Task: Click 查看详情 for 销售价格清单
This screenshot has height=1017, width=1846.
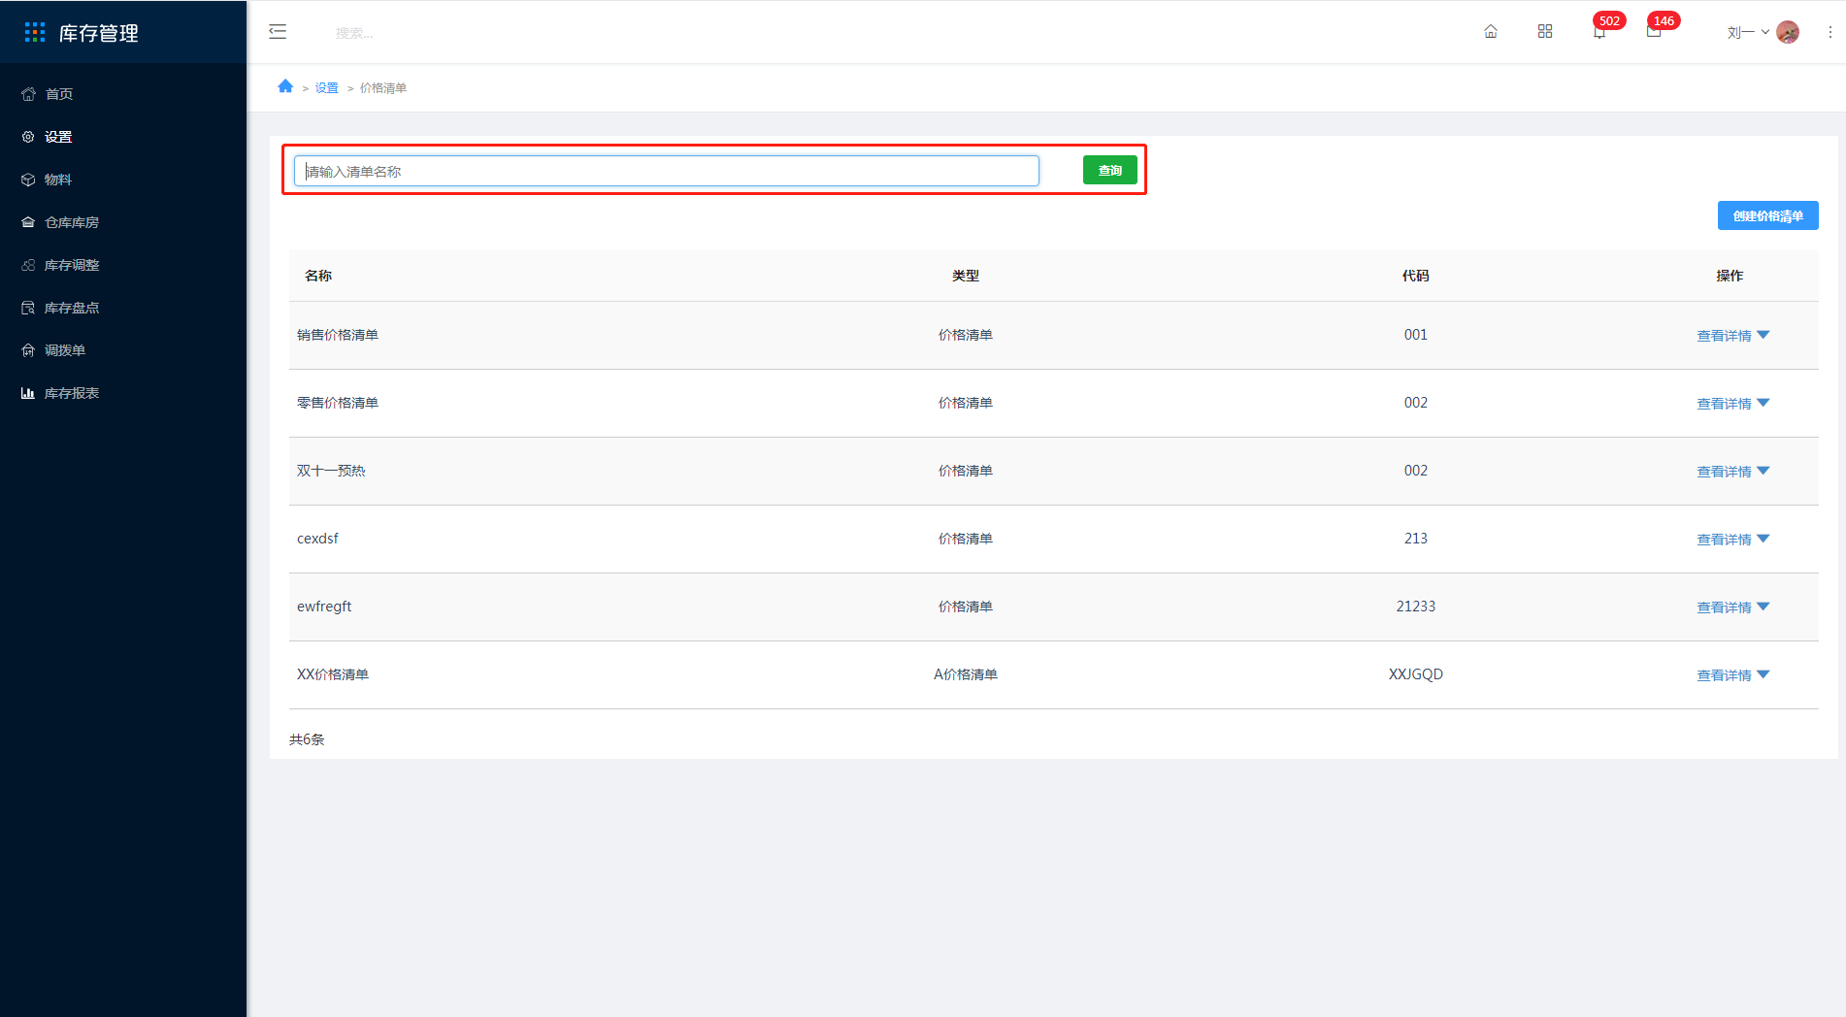Action: (x=1724, y=336)
